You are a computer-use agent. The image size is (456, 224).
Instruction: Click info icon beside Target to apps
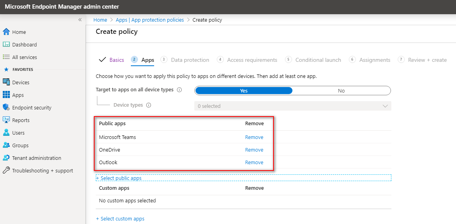coord(179,90)
